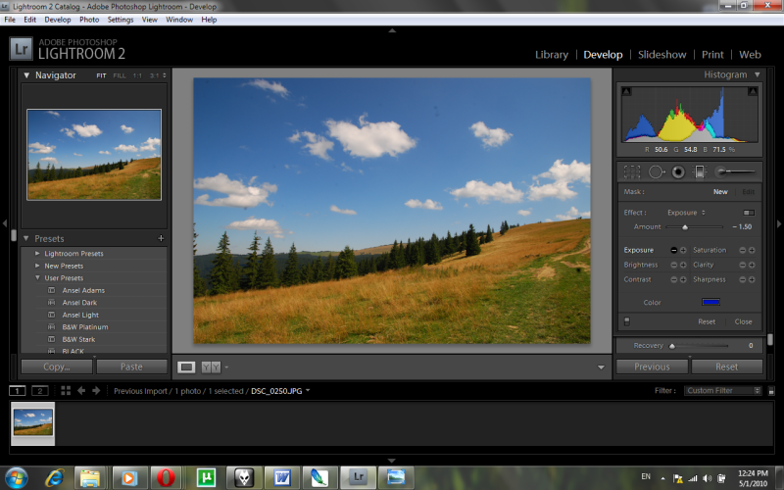Screen dimensions: 784x490
Task: Add a new preset with plus icon
Action: (161, 238)
